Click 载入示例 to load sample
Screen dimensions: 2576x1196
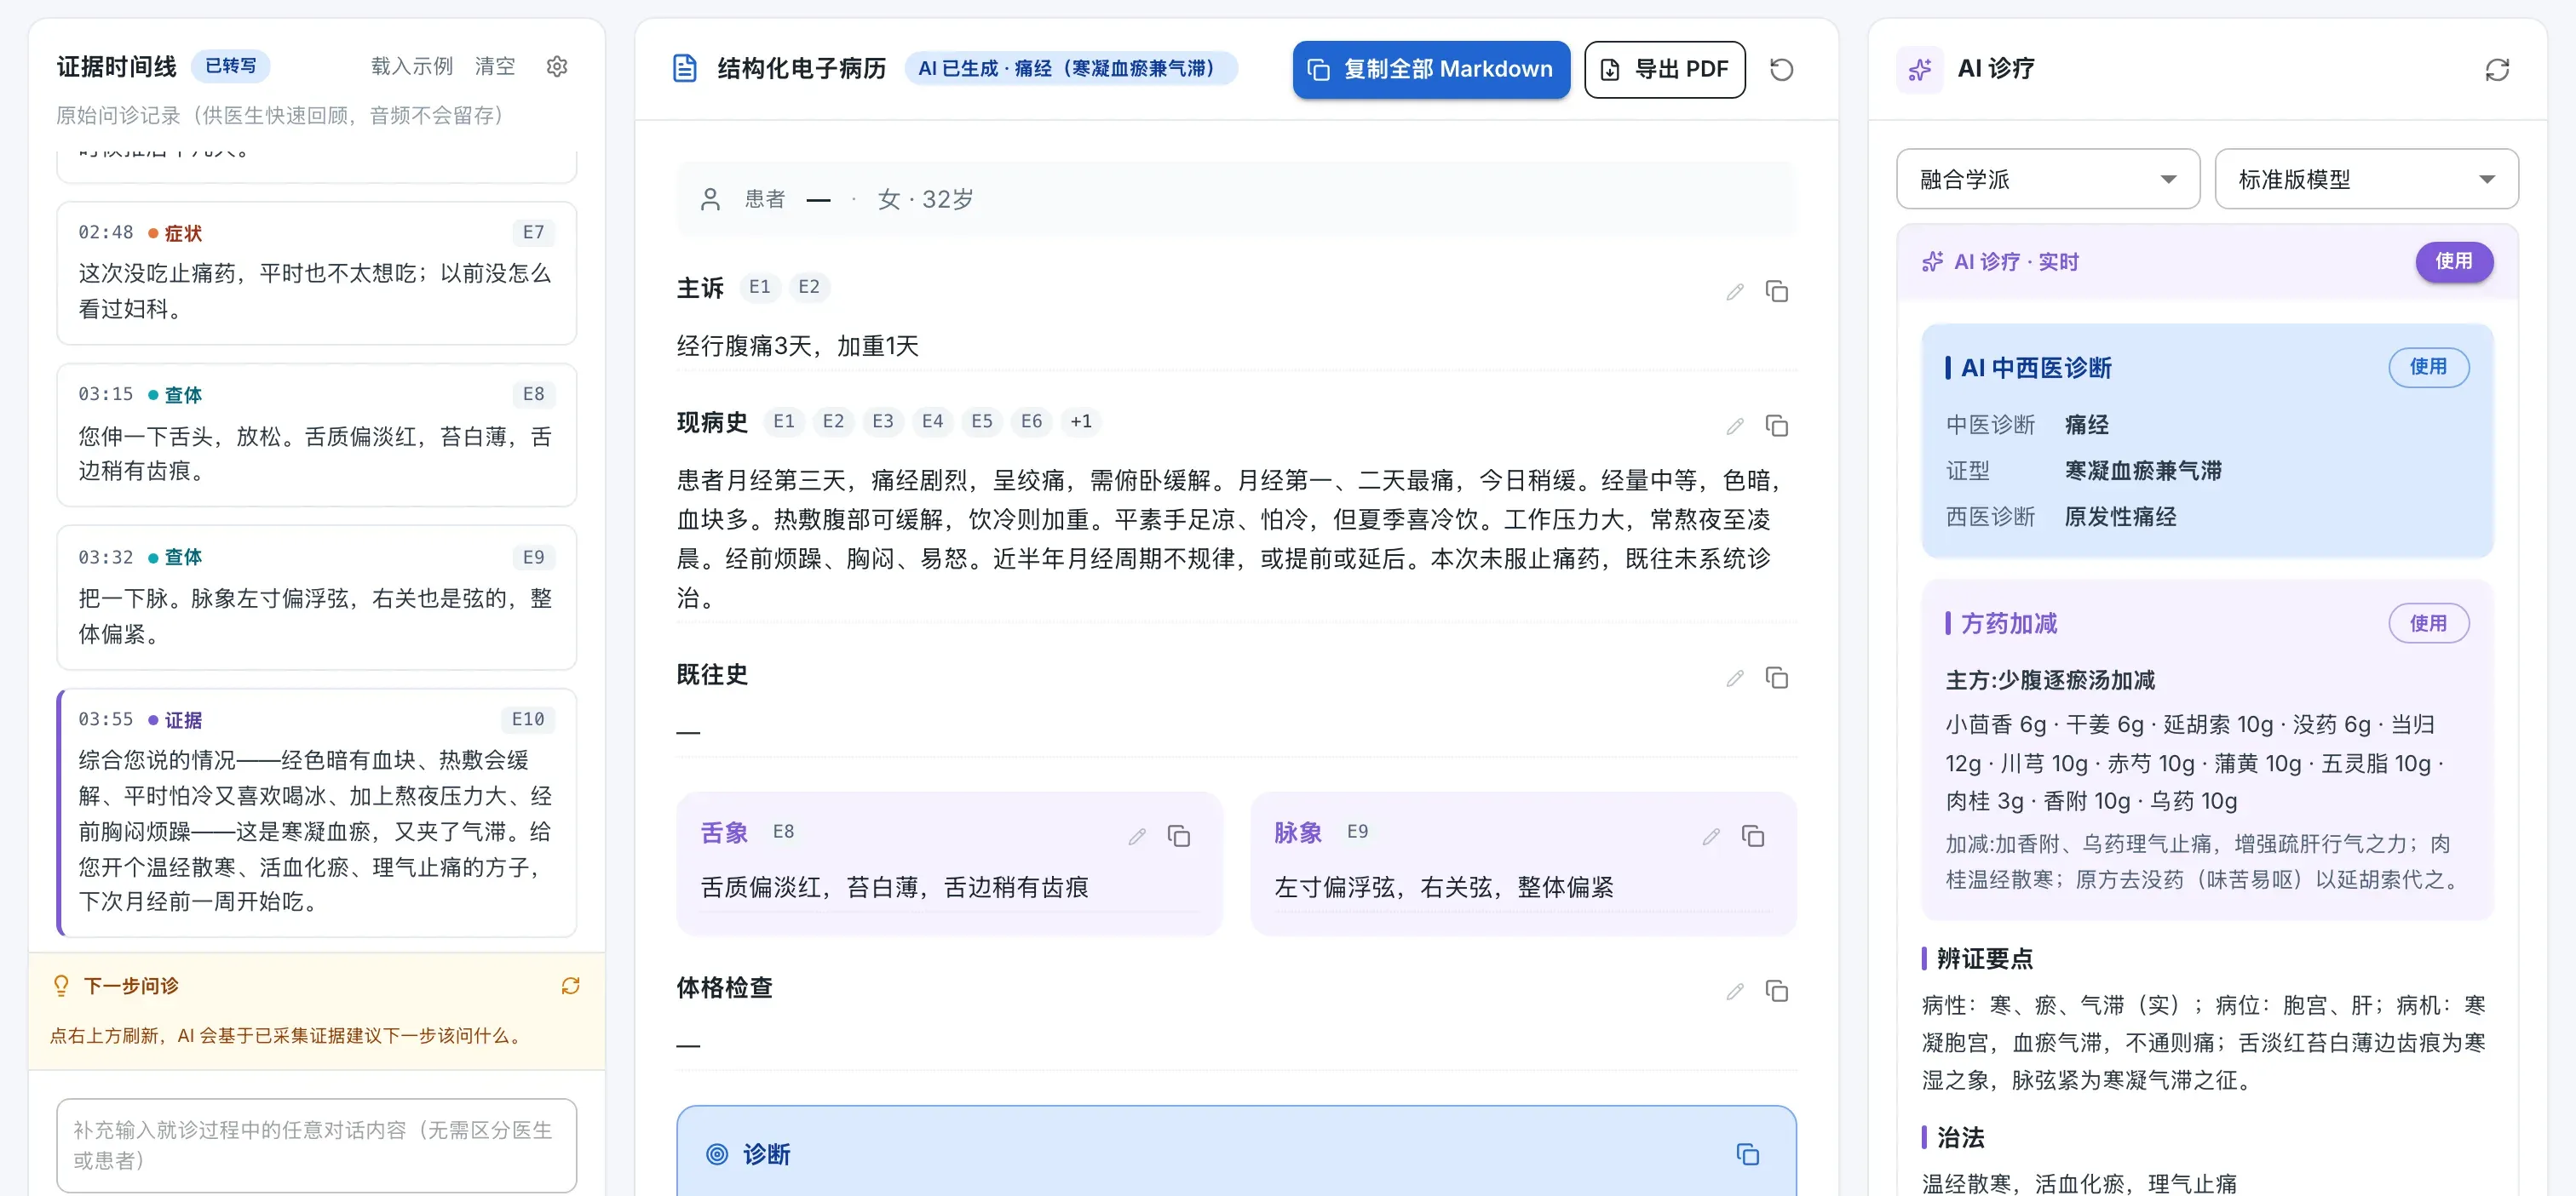(x=411, y=66)
